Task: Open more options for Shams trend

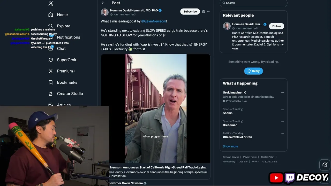Action: 282,110
